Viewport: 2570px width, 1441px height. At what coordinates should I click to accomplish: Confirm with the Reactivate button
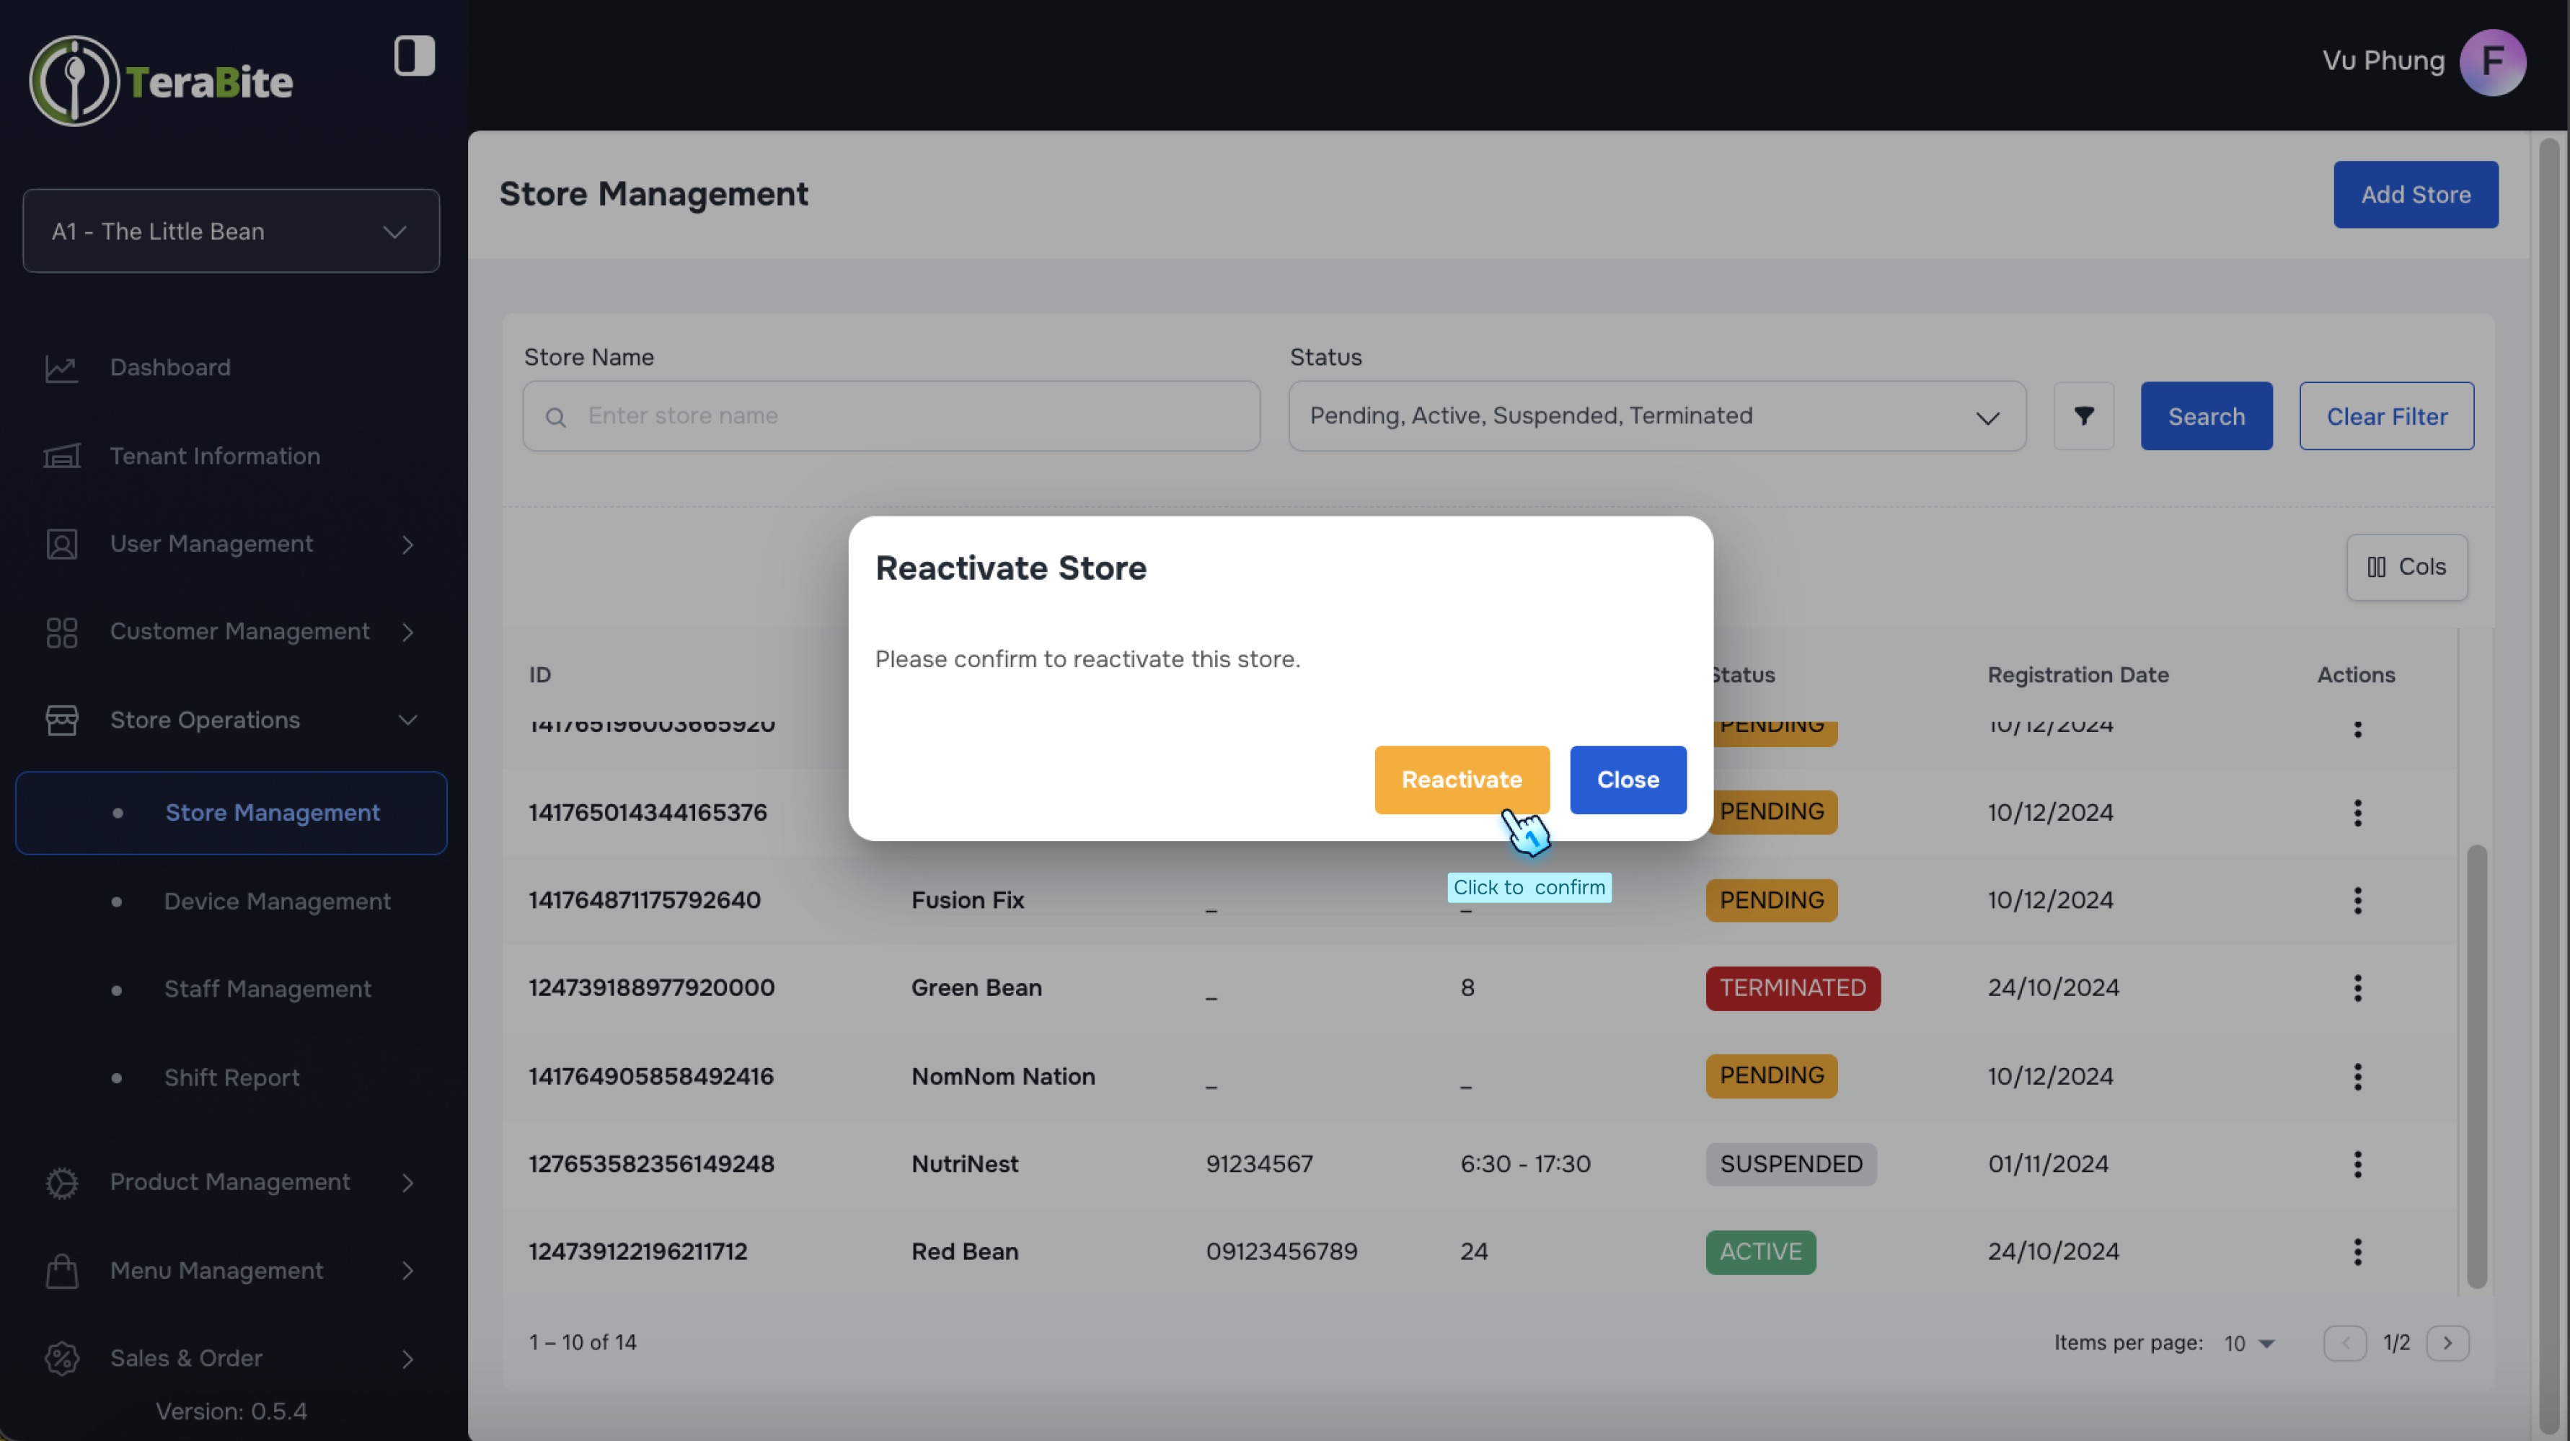[x=1461, y=780]
